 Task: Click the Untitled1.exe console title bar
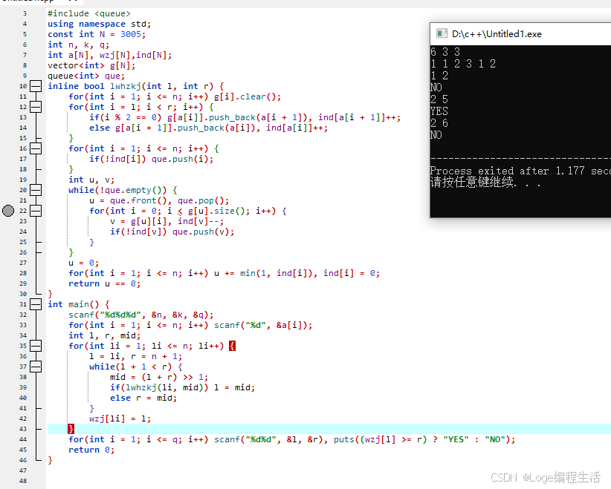click(x=520, y=34)
